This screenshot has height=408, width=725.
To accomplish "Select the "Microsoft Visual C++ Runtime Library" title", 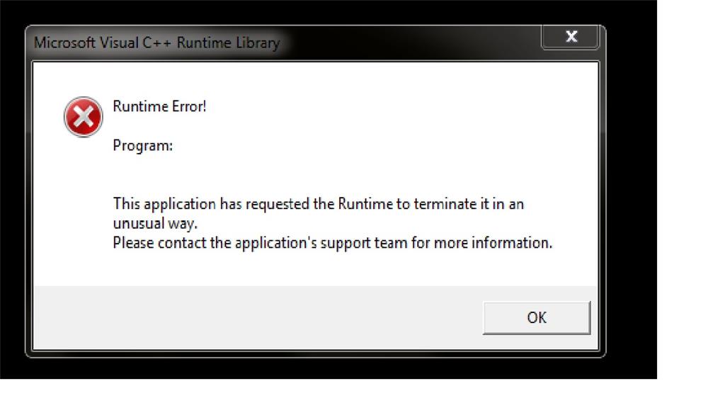I will tap(156, 42).
